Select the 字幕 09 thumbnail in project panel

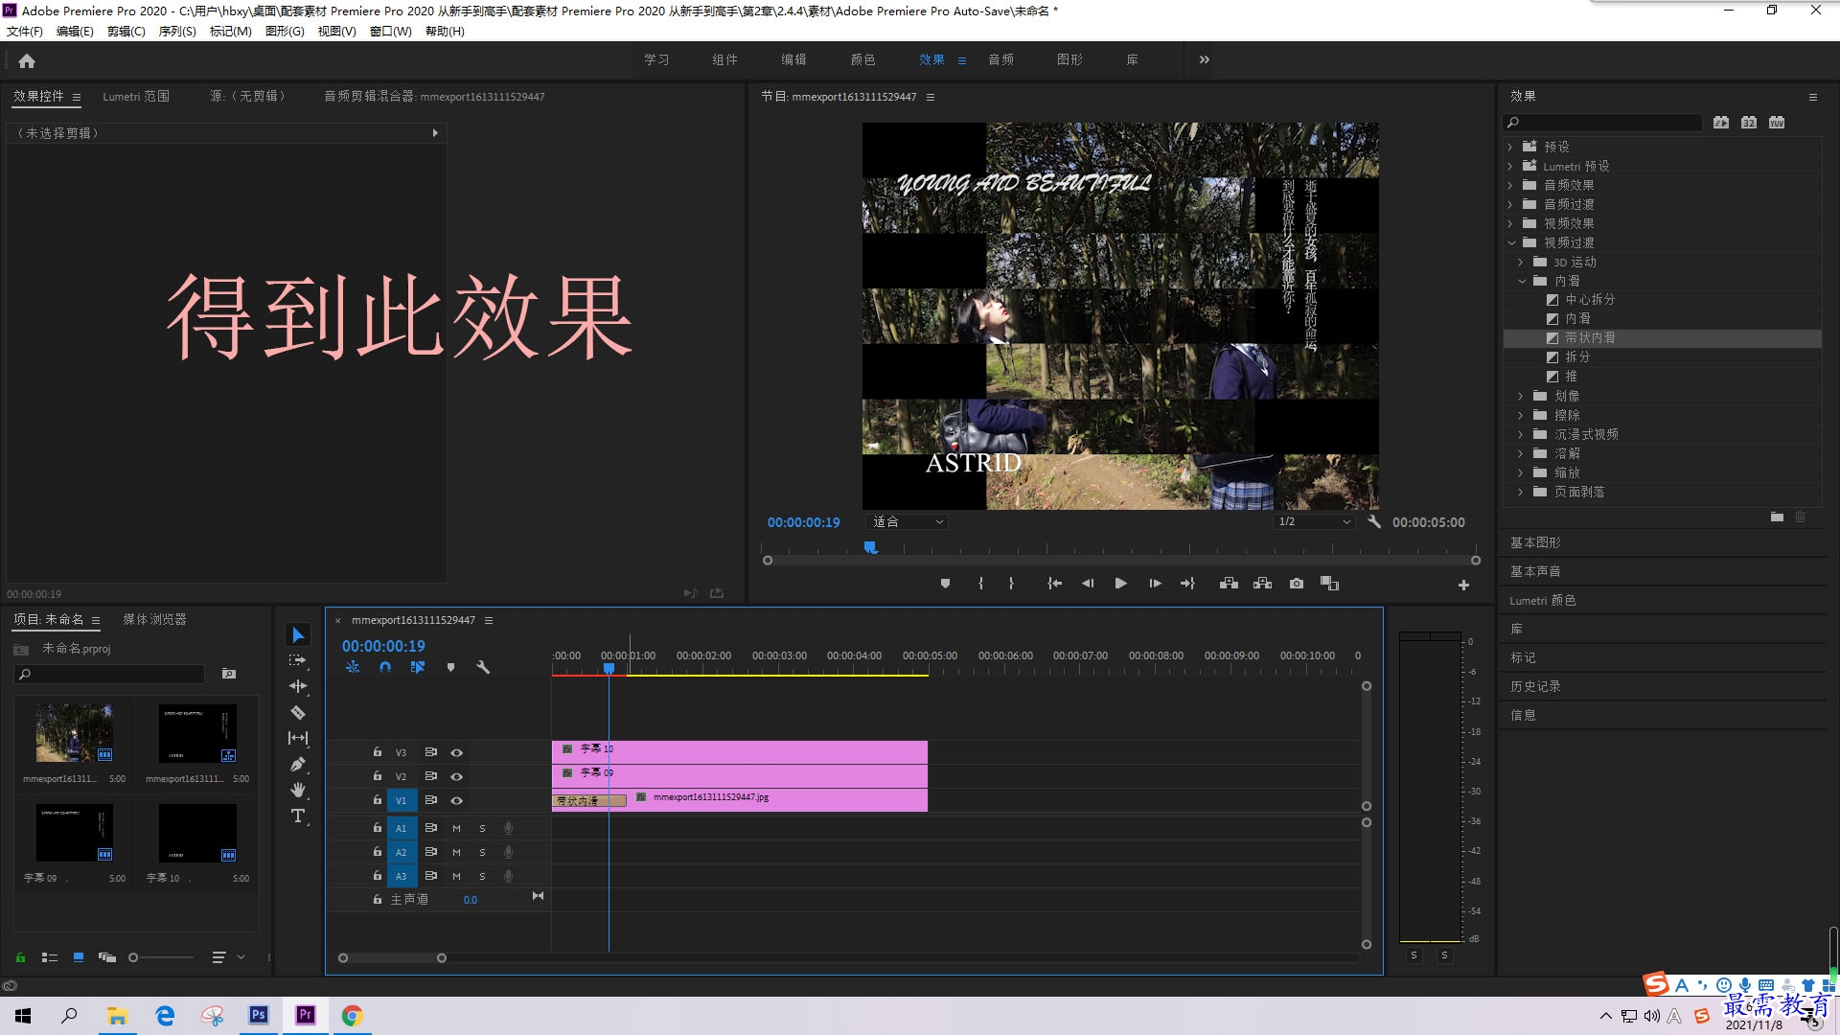(75, 833)
